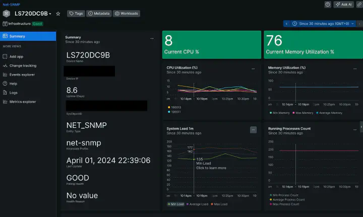Image resolution: width=363 pixels, height=217 pixels.
Task: Open the help question mark icon
Action: [x=328, y=5]
